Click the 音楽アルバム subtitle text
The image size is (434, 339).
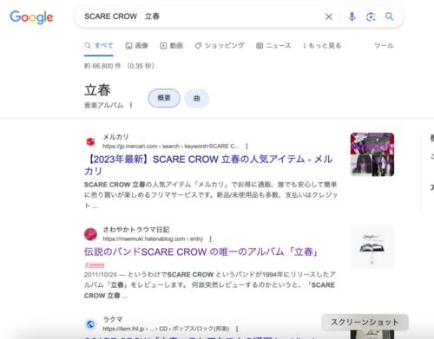point(103,105)
